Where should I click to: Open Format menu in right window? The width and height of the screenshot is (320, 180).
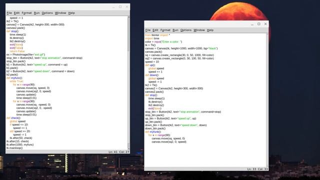coord(165,30)
